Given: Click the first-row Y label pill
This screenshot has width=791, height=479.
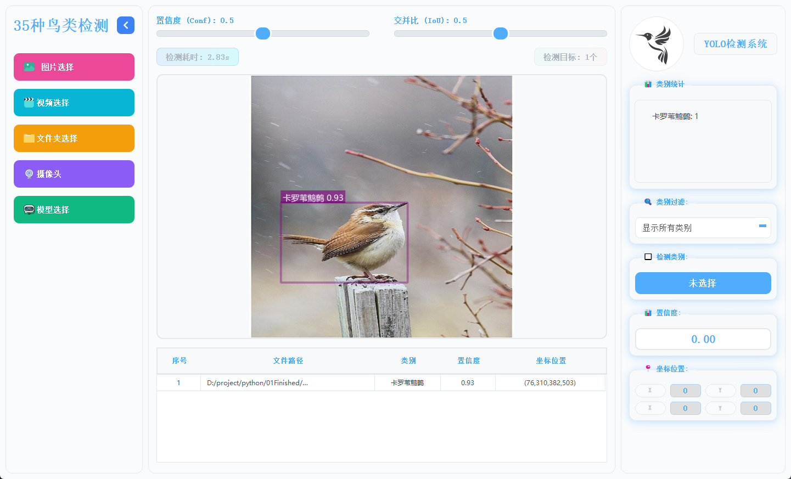Looking at the screenshot, I should pyautogui.click(x=721, y=391).
